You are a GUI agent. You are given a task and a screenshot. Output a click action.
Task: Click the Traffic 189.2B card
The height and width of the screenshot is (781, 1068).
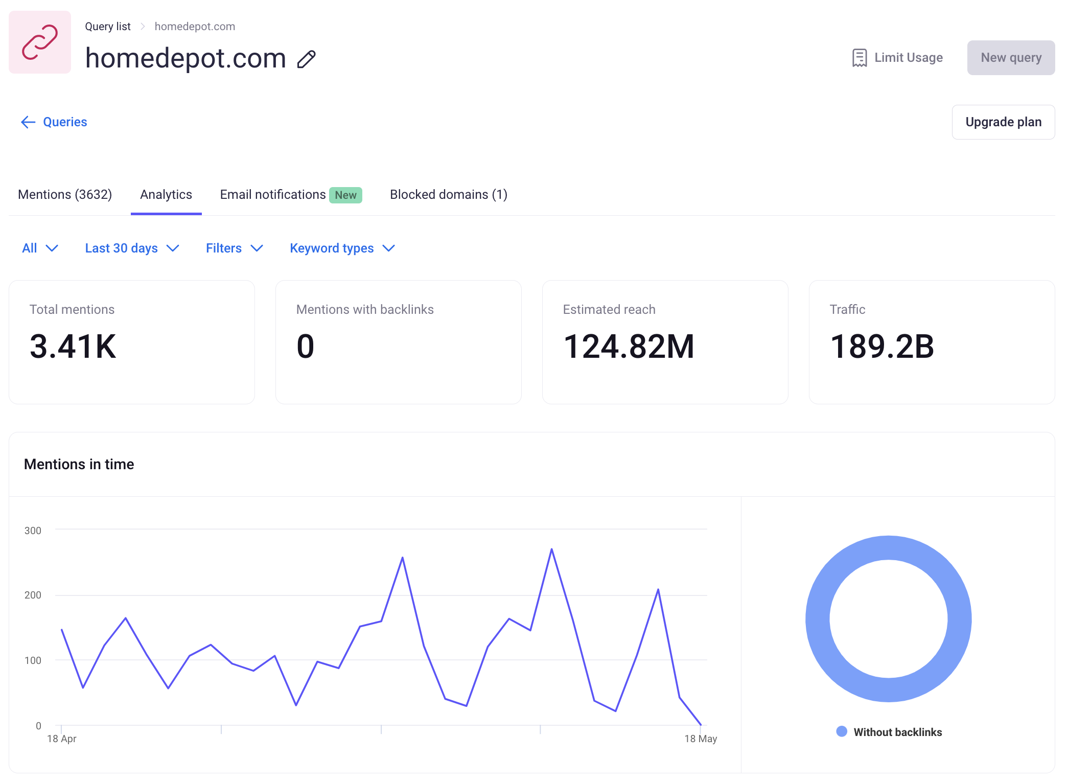click(932, 342)
